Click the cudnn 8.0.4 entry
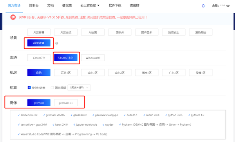 pos(151,115)
